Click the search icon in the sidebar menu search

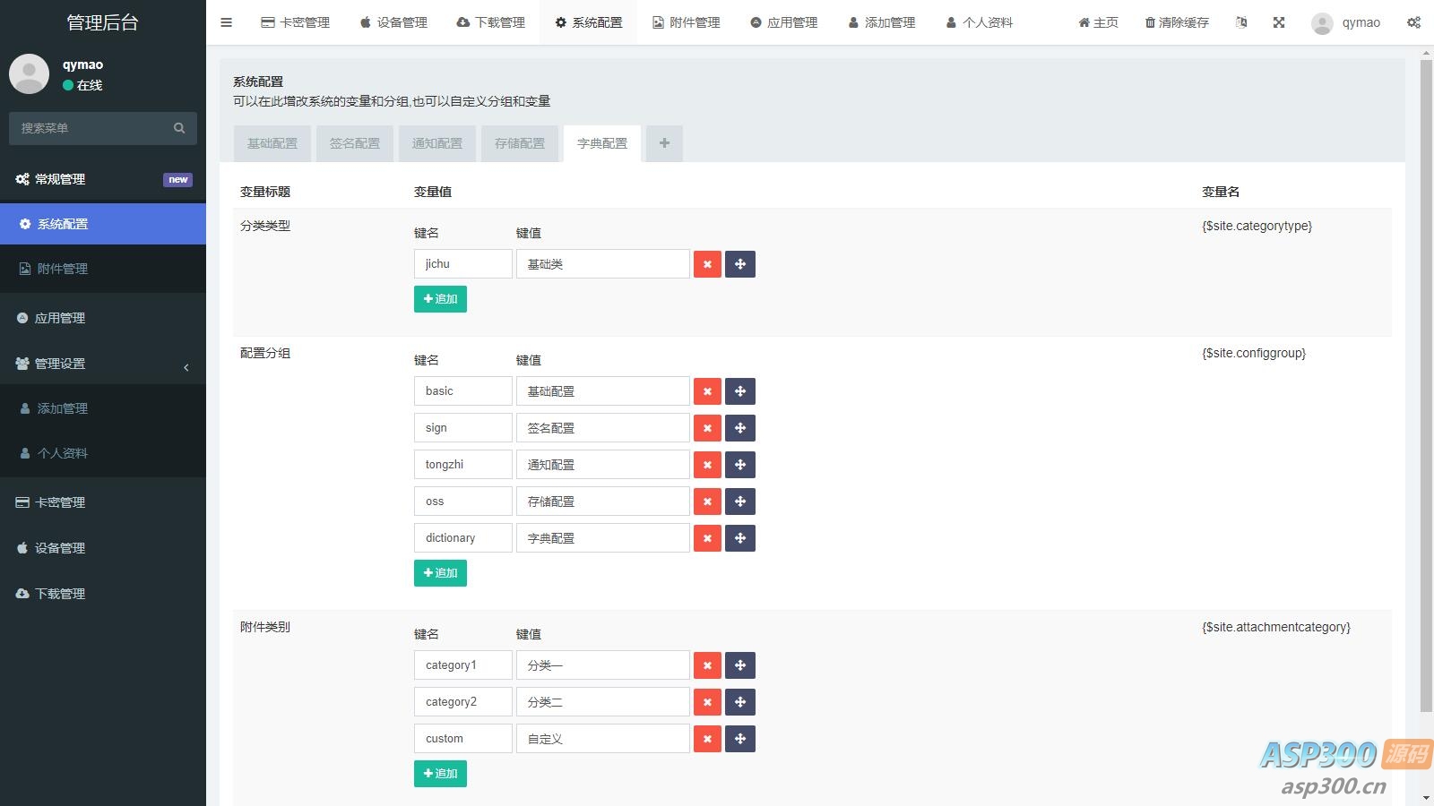click(179, 128)
